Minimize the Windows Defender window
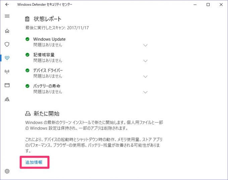This screenshot has height=180, width=228. click(195, 5)
